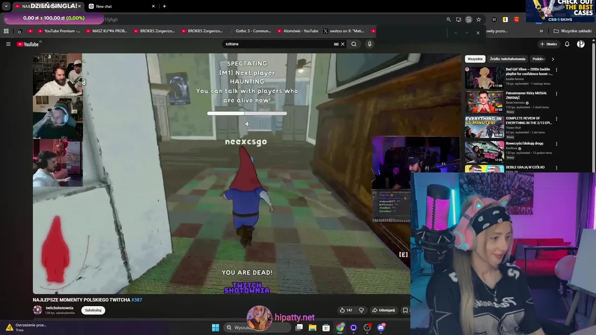Viewport: 596px width, 335px height.
Task: Open the twitchshotownia channel name link
Action: 59,308
